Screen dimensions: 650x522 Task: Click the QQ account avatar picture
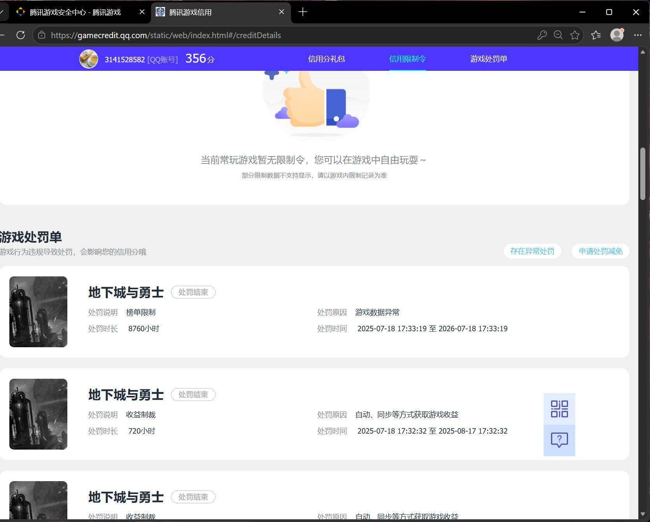pyautogui.click(x=89, y=59)
